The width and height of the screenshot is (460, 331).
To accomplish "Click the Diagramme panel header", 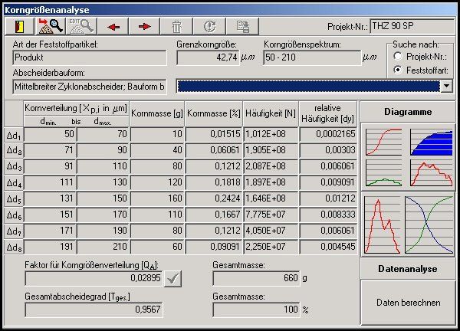I will pos(408,112).
